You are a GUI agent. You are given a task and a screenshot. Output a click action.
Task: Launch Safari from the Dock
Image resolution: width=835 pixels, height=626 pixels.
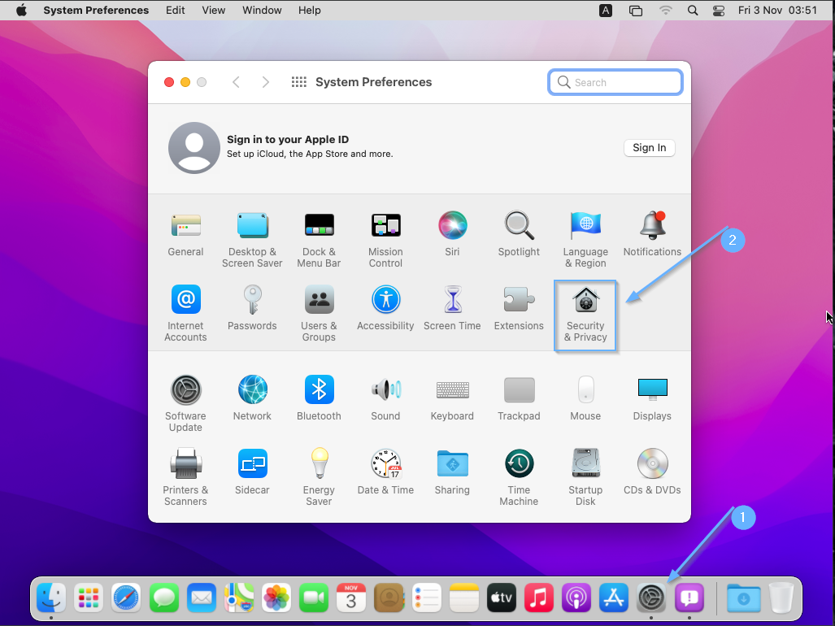[x=126, y=598]
